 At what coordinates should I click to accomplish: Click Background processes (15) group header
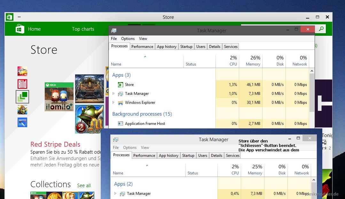pyautogui.click(x=142, y=114)
